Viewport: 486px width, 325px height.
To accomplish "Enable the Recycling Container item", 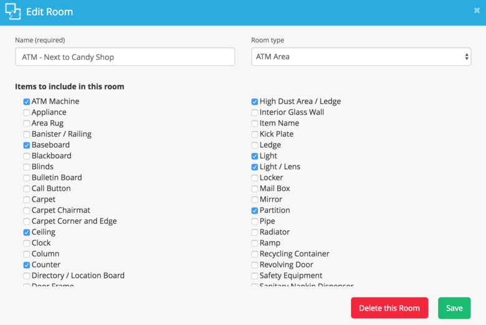I will pyautogui.click(x=255, y=255).
